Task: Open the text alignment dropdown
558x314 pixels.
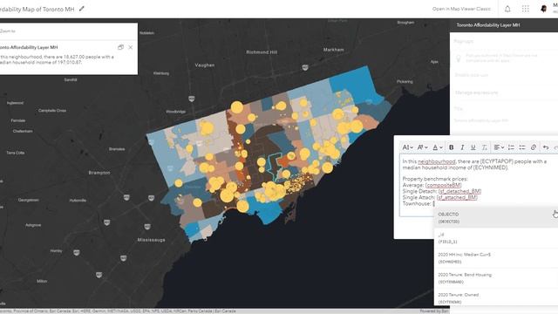Action: (499, 147)
